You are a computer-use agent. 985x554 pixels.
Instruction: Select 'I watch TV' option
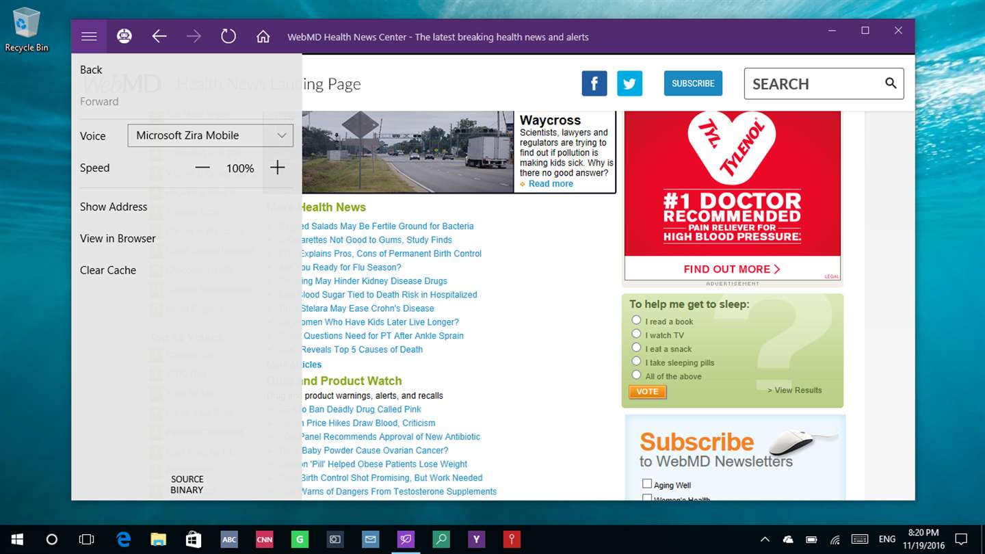pyautogui.click(x=636, y=334)
